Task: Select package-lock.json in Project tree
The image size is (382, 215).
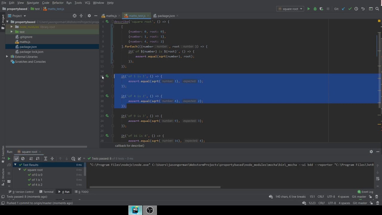Action: coord(31,52)
